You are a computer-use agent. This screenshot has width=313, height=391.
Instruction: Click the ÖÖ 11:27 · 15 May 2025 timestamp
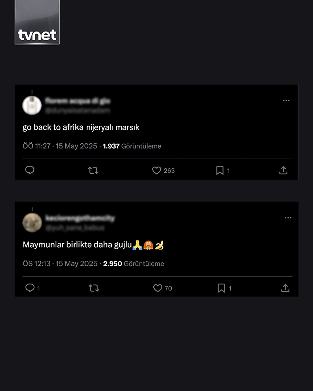pos(60,146)
